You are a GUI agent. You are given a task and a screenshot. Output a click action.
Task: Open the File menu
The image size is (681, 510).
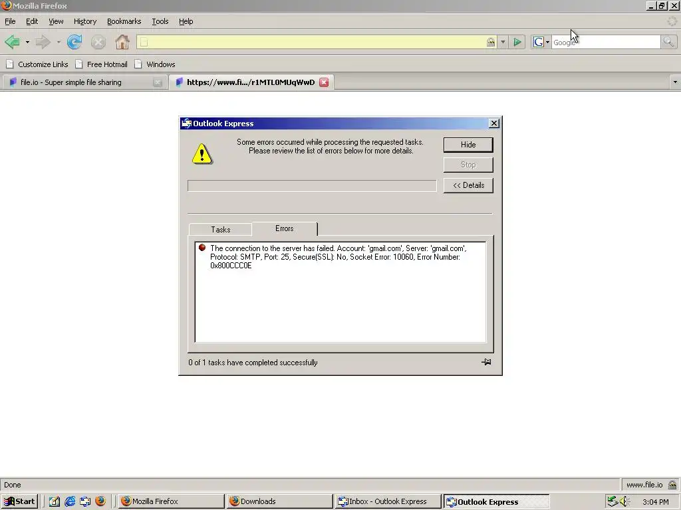pyautogui.click(x=10, y=21)
